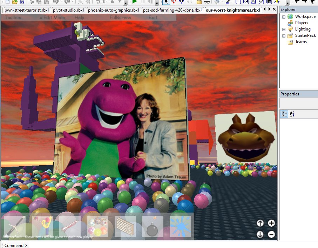Click the camera tilt down arrow

coord(260,234)
